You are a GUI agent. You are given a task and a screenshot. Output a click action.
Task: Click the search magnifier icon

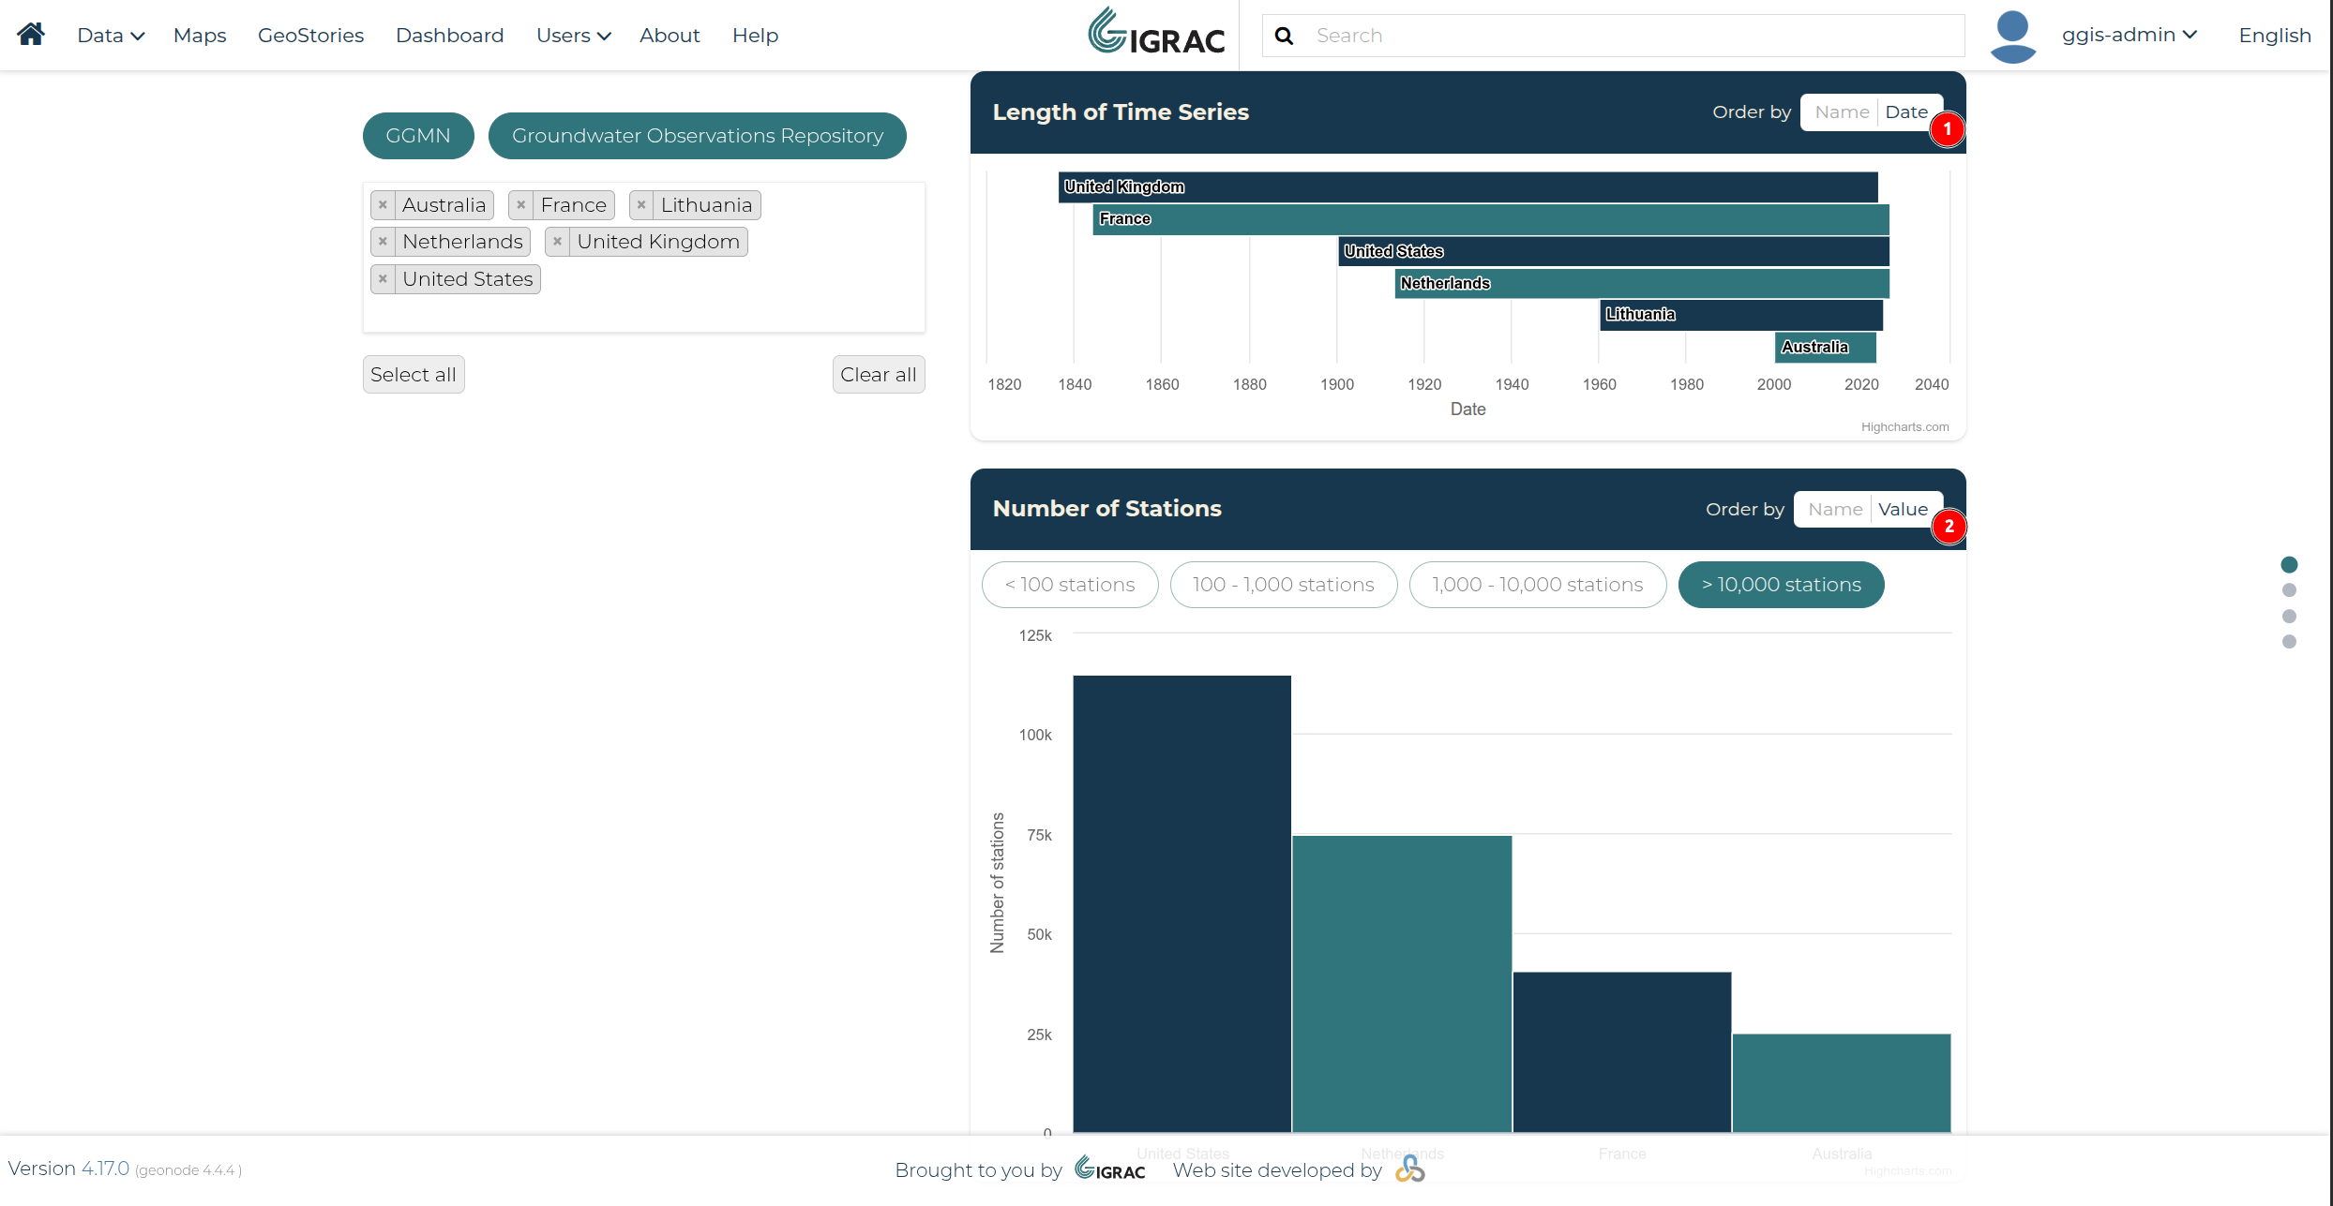[x=1285, y=36]
